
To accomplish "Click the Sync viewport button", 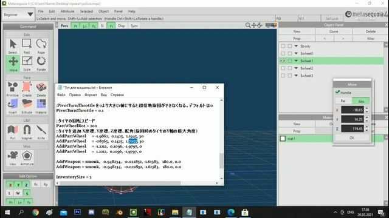I will click(134, 25).
